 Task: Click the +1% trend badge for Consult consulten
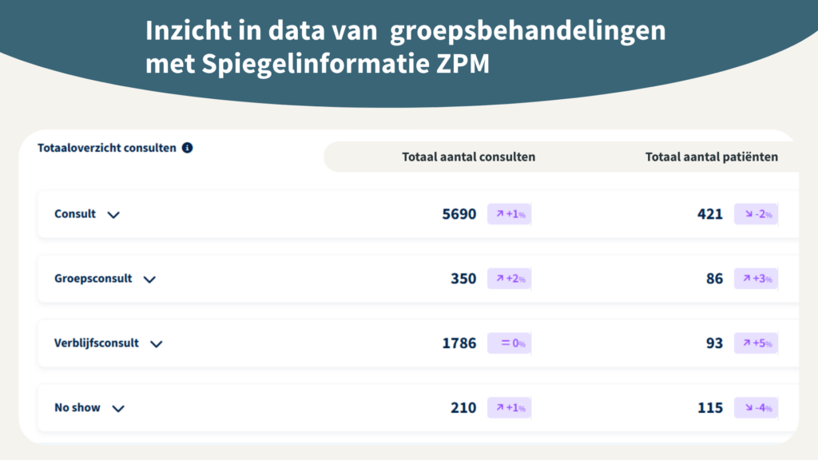point(510,214)
